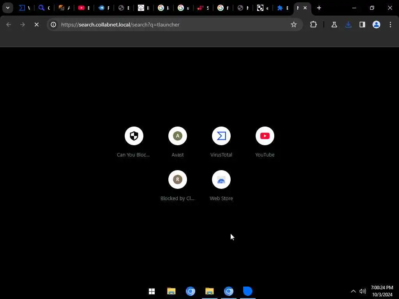
Task: Open first File Explorer taskbar icon
Action: 171,291
